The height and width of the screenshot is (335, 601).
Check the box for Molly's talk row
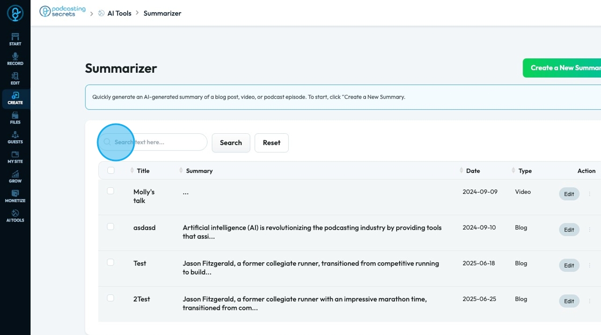tap(111, 191)
